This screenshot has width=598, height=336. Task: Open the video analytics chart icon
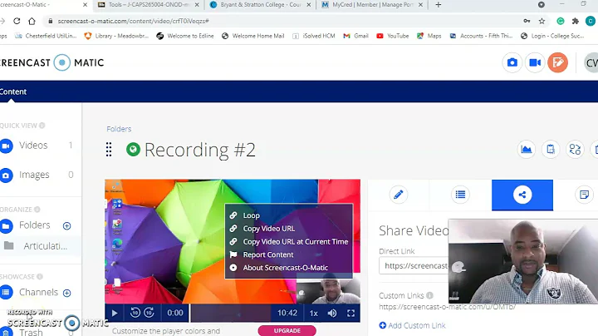click(527, 150)
